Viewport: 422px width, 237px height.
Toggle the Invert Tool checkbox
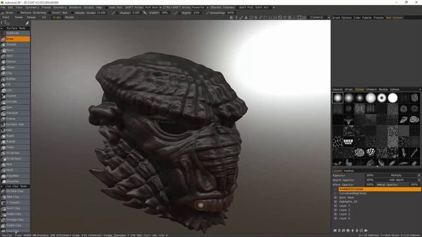[50, 13]
